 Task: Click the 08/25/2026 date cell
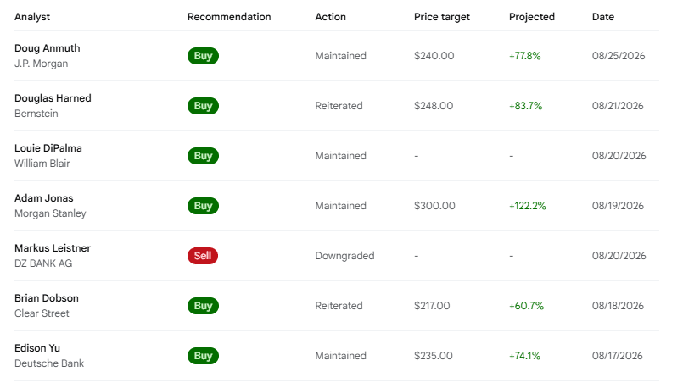(619, 56)
